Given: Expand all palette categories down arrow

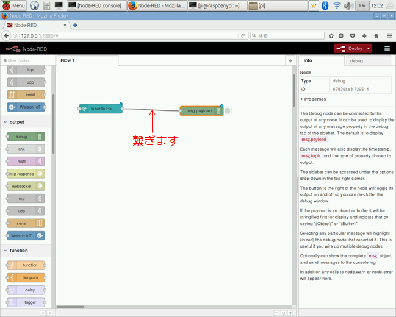Looking at the screenshot, I should coord(49,313).
